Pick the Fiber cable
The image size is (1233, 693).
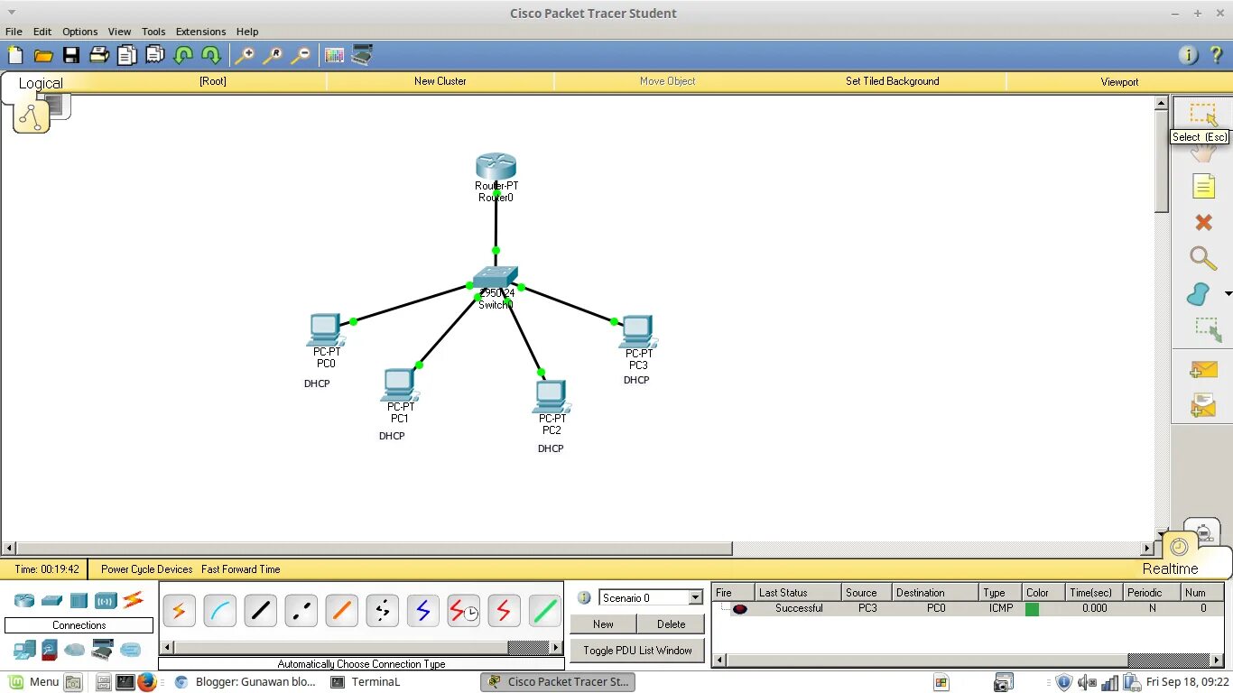[x=341, y=611]
